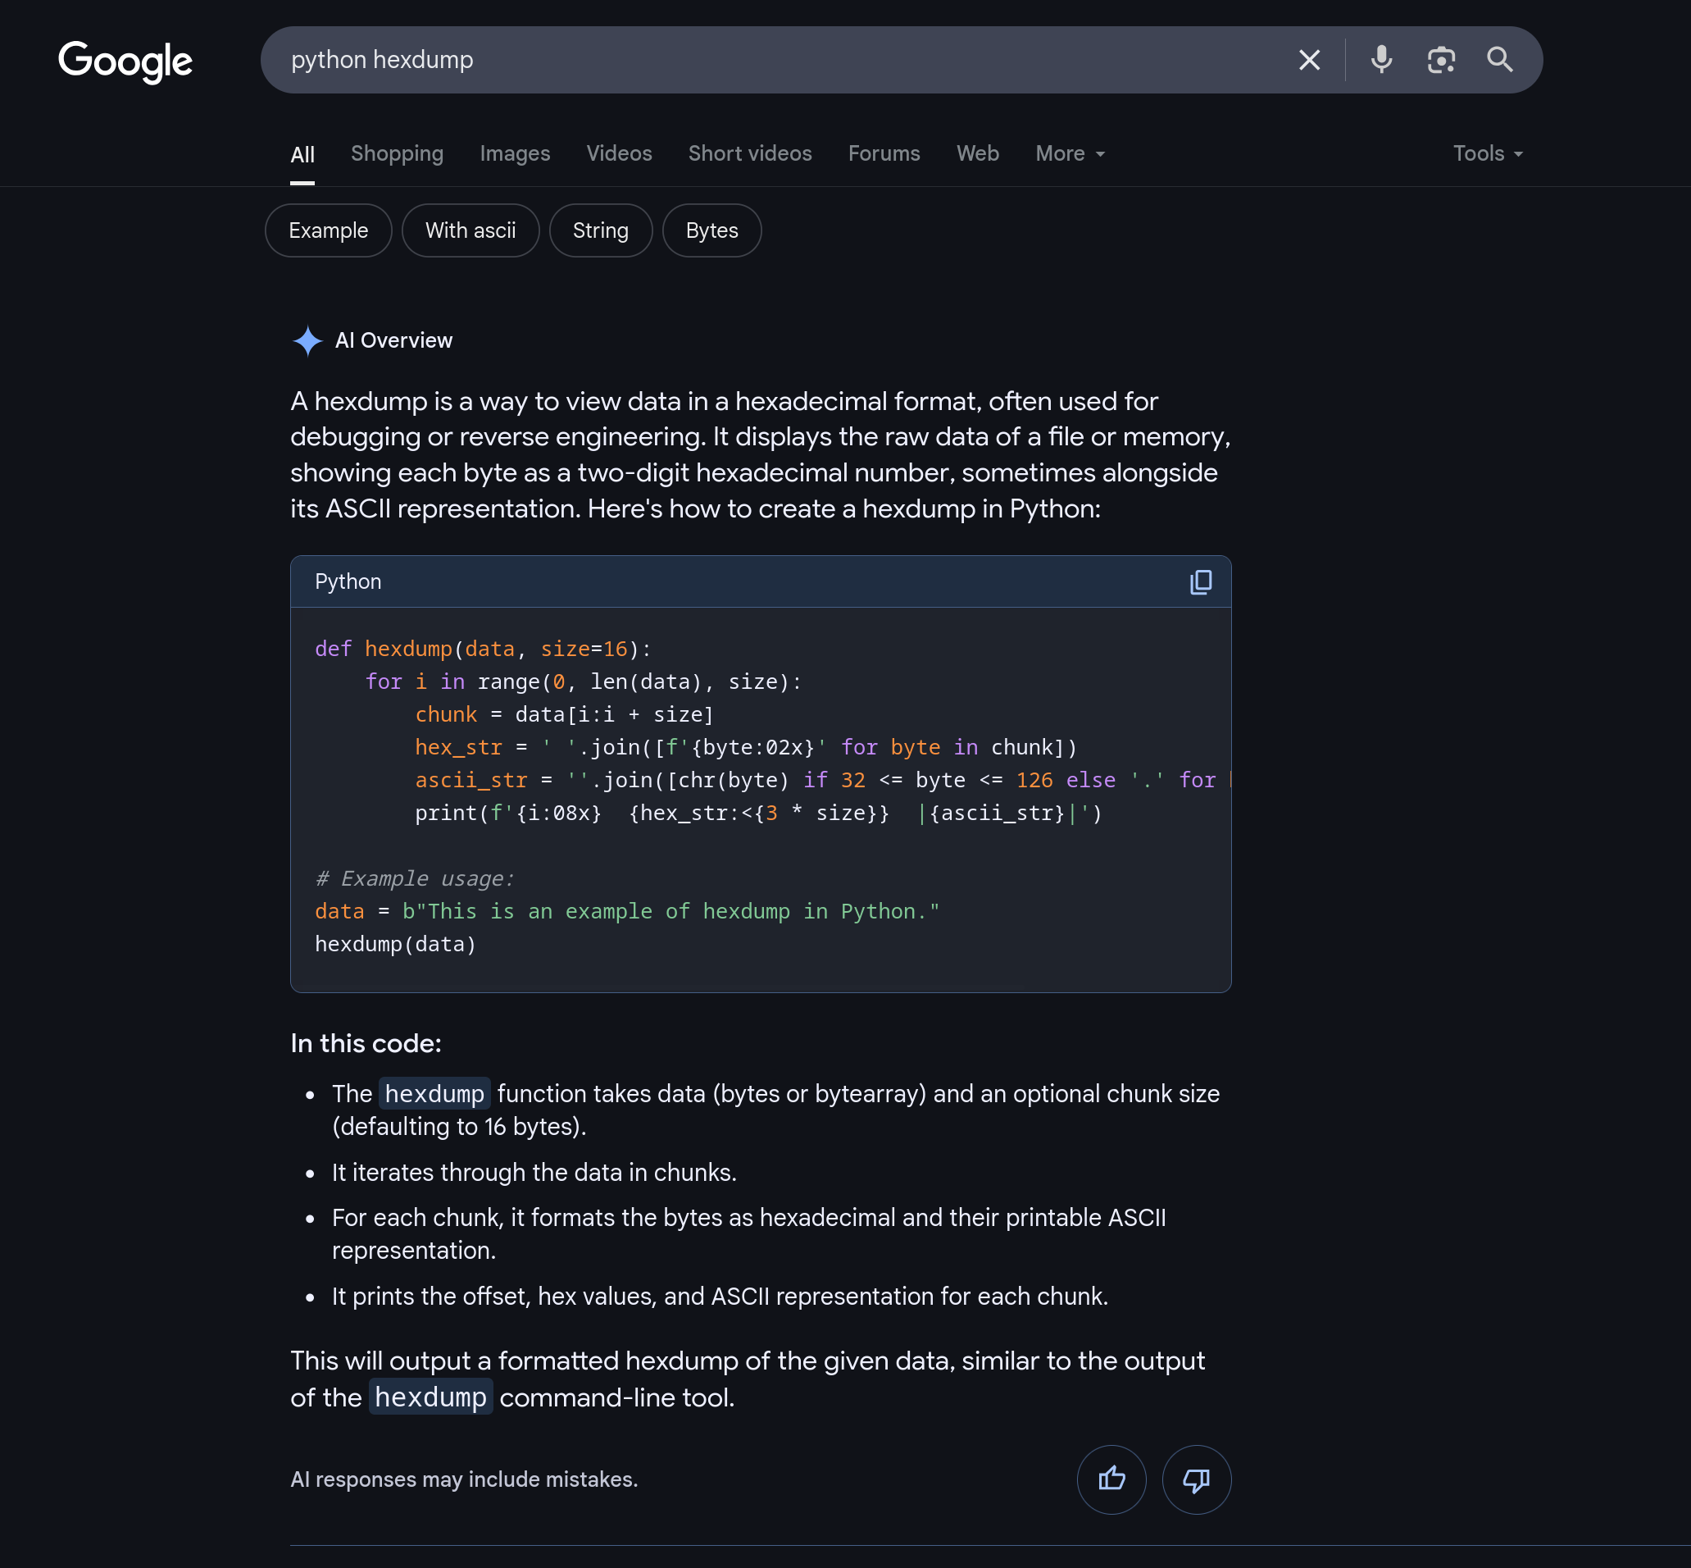Apply the Bytes search filter
This screenshot has height=1568, width=1691.
click(711, 230)
